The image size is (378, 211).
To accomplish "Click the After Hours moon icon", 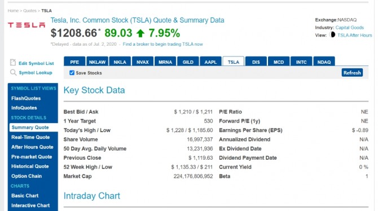I will (x=332, y=35).
